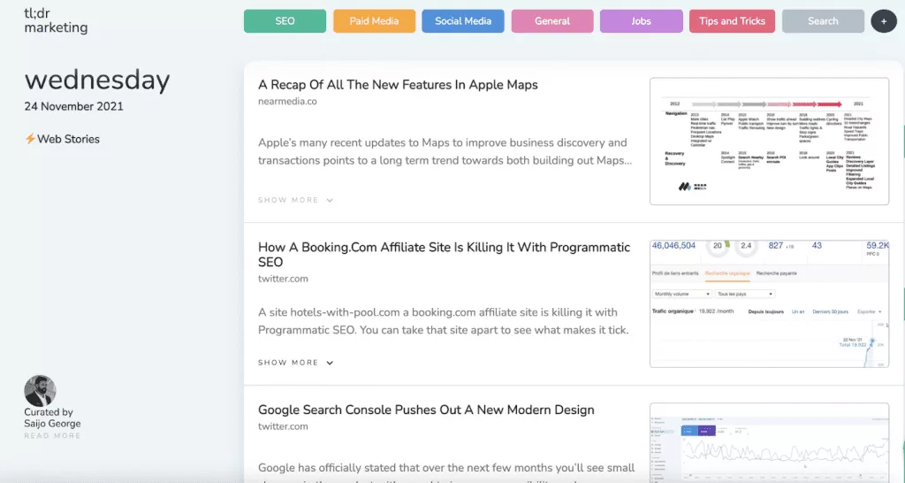Click twitter.com under the Google Search Console title

click(x=283, y=426)
